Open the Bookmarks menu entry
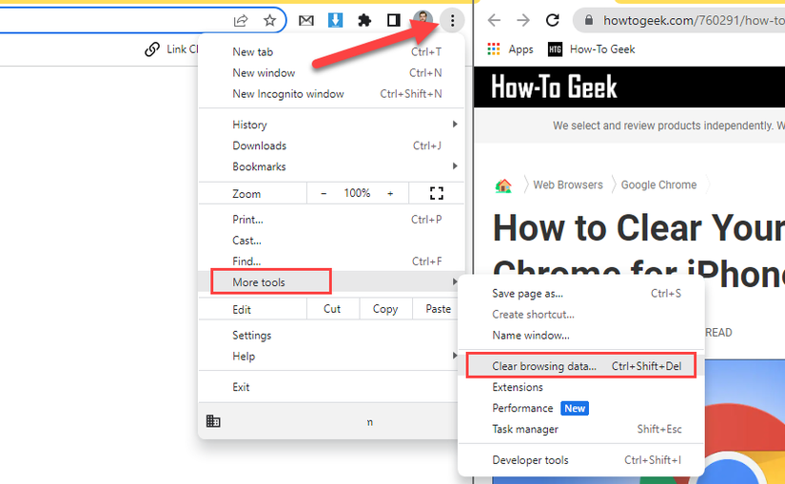 click(331, 166)
